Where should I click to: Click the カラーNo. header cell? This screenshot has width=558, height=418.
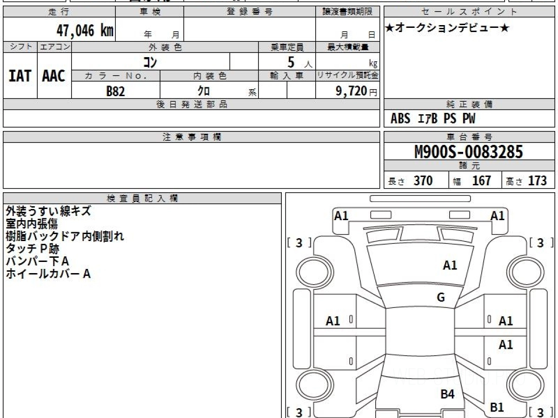coord(116,76)
